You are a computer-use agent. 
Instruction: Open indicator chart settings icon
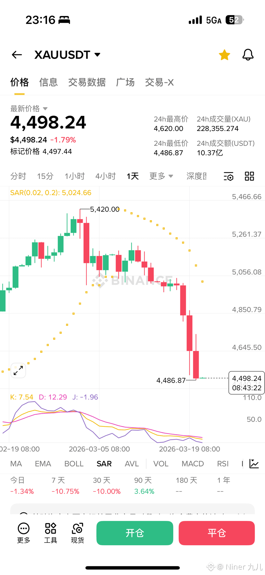point(254,464)
